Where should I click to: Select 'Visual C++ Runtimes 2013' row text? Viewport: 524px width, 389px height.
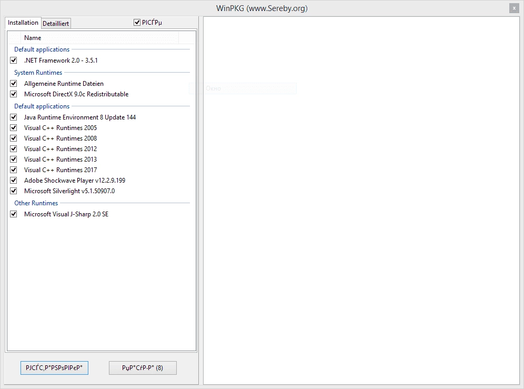61,159
